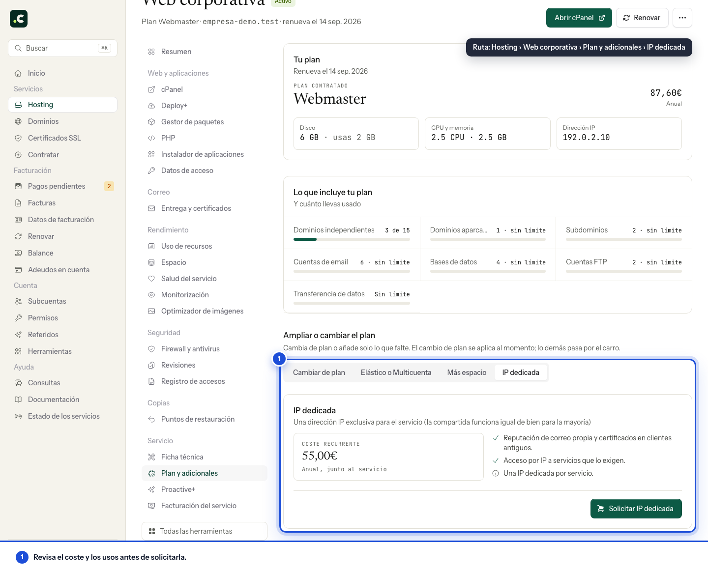Viewport: 708px width, 572px height.
Task: Click the Facturas document icon
Action: click(18, 203)
